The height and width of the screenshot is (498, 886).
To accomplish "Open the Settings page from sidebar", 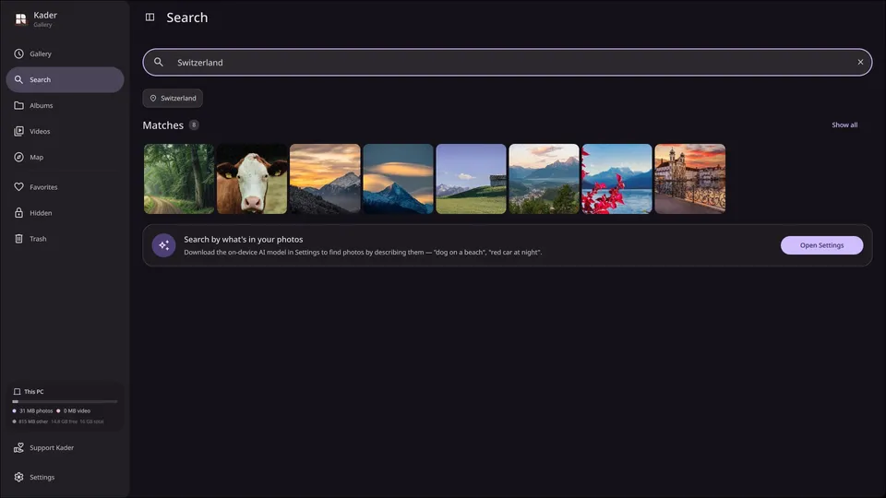I will [65, 477].
